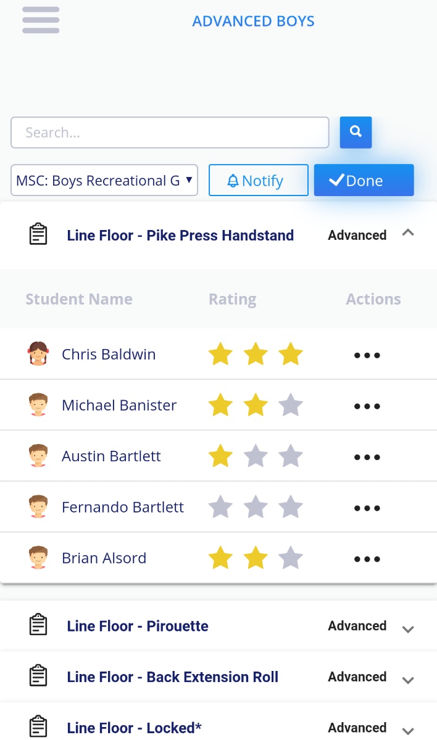
Task: Open the MSC: Boys Recreational G dropdown
Action: point(104,180)
